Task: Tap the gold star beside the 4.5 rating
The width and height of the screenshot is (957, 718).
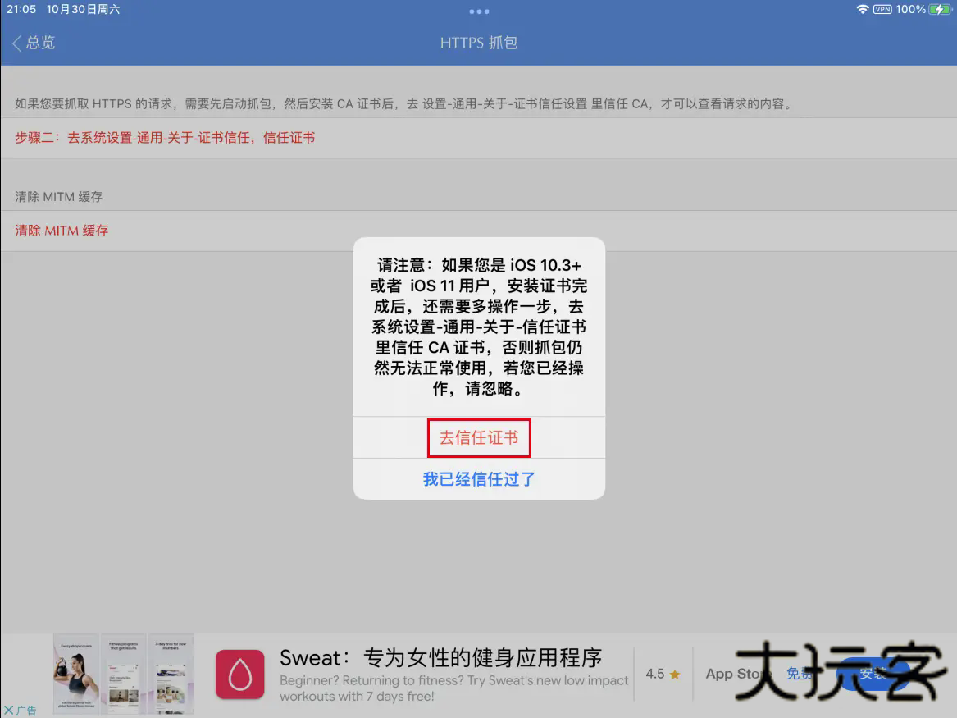Action: pos(674,673)
